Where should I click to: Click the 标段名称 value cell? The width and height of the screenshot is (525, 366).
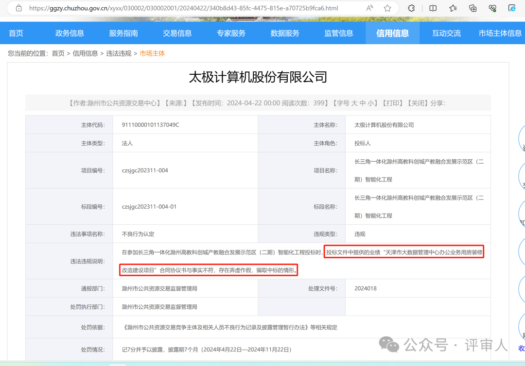(418, 207)
